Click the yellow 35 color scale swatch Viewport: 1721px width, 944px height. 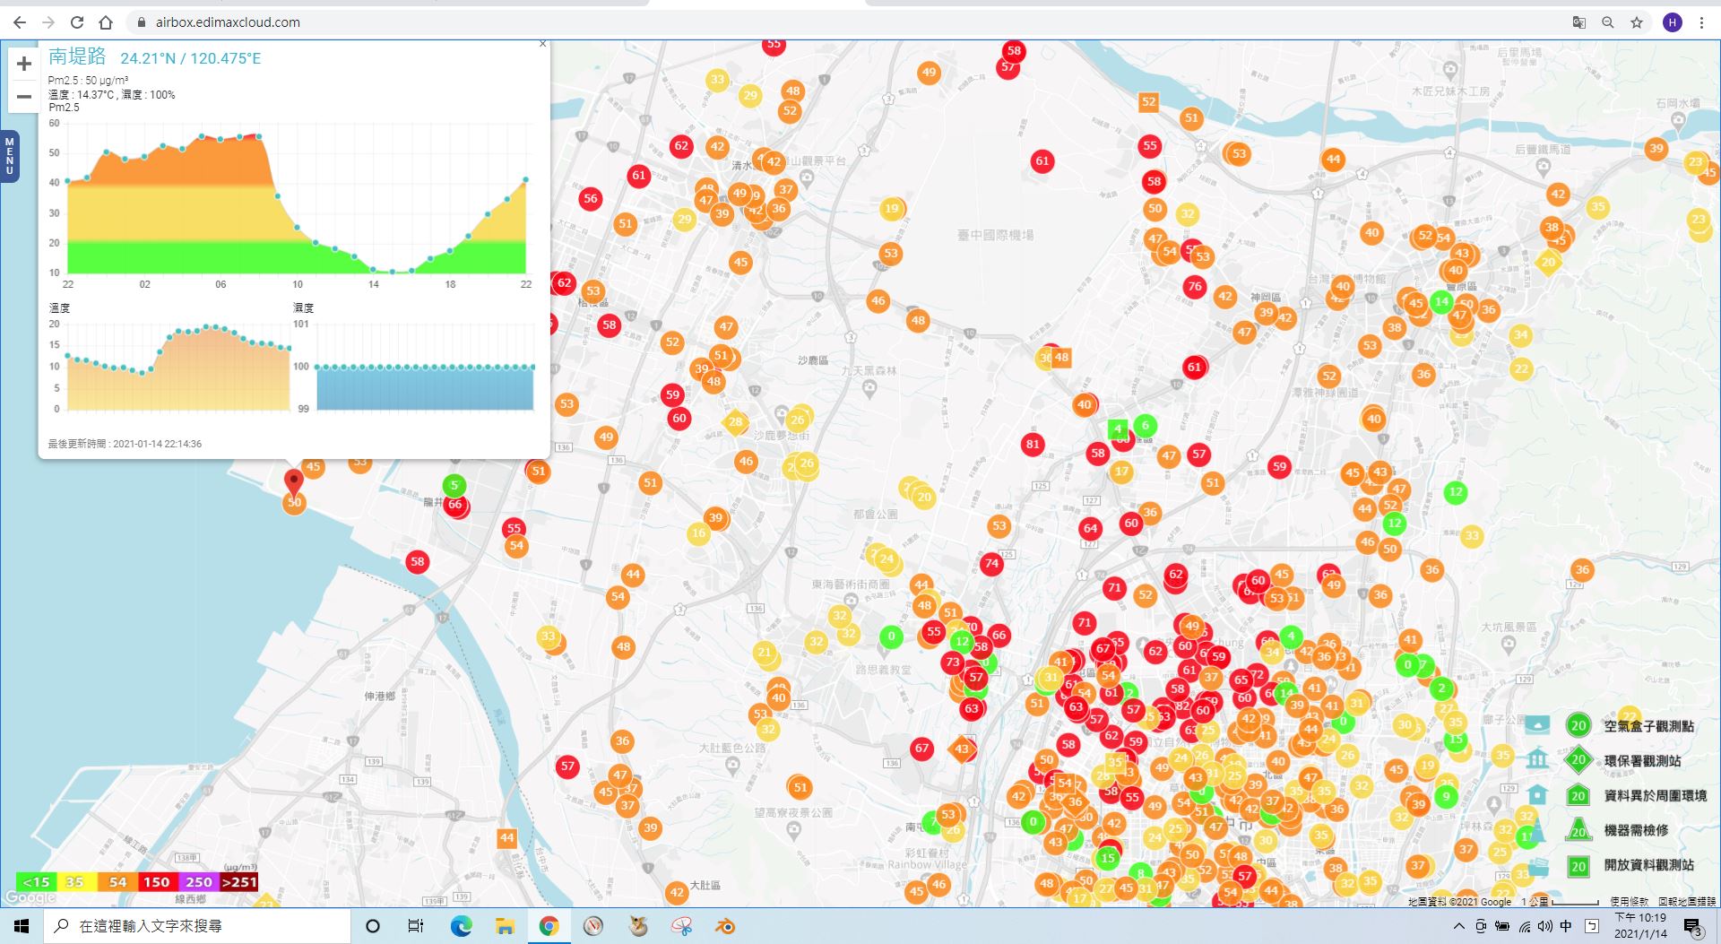pos(76,882)
